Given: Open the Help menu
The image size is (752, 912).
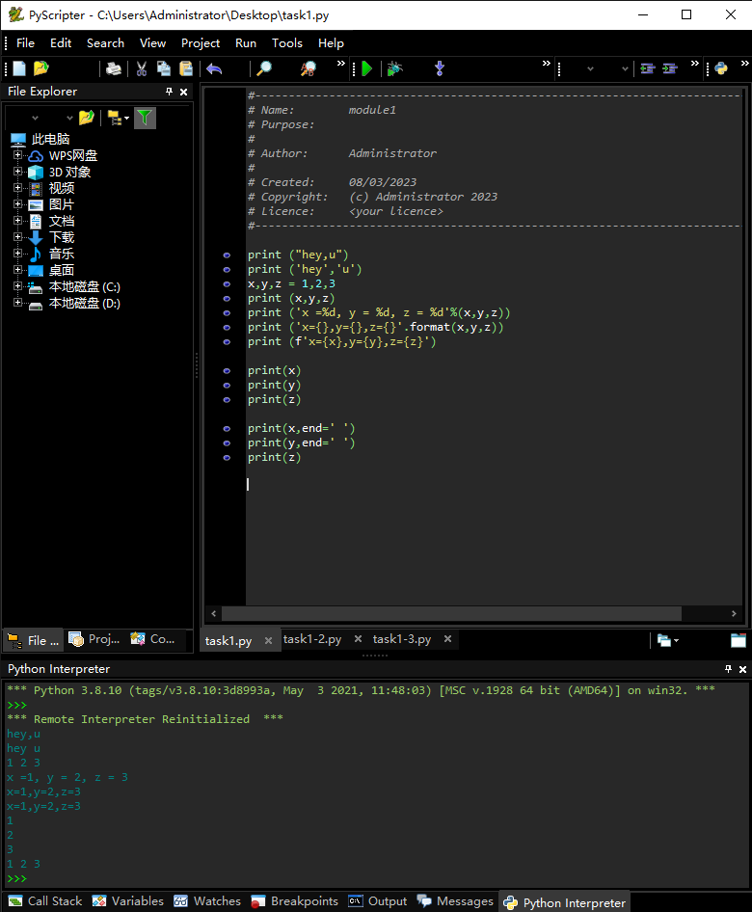Looking at the screenshot, I should (x=331, y=43).
